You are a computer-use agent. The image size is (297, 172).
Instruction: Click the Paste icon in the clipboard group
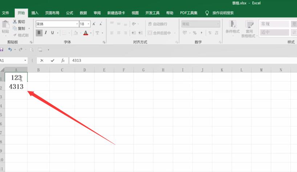[5, 24]
